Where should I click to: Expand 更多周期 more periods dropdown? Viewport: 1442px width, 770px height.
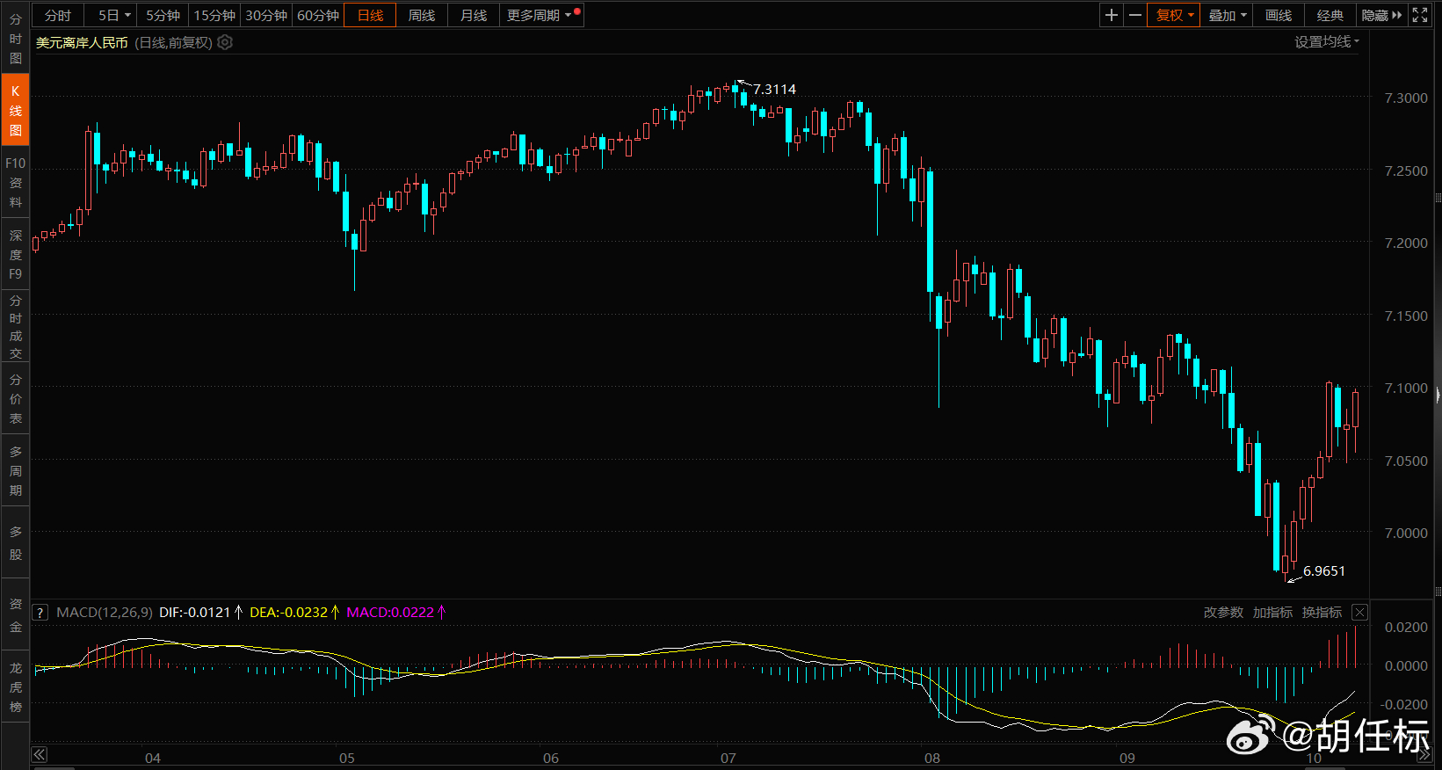(540, 15)
